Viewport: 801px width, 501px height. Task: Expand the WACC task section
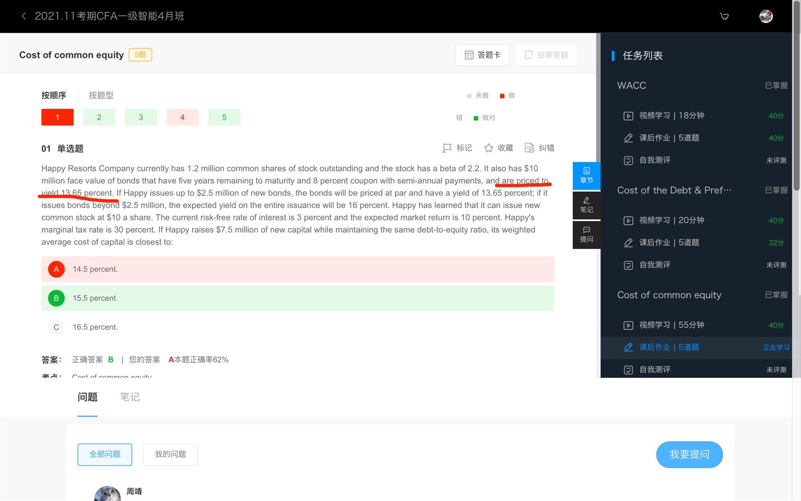pos(632,85)
